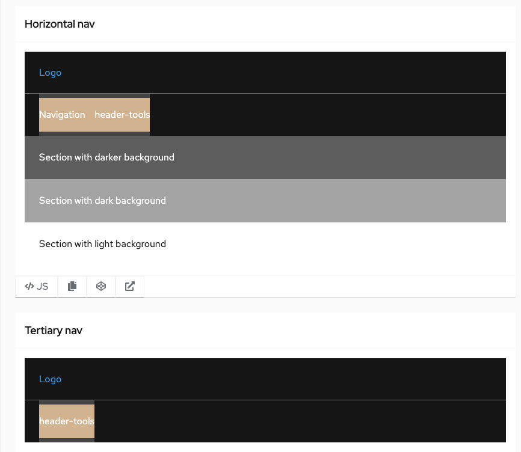Click the Logo link in Tertiary nav
Image resolution: width=521 pixels, height=452 pixels.
50,379
